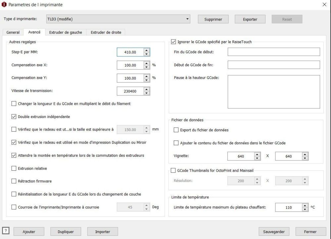Open the Type d imprimante dropdown
Screen dimensions: 331x239
click(x=118, y=19)
